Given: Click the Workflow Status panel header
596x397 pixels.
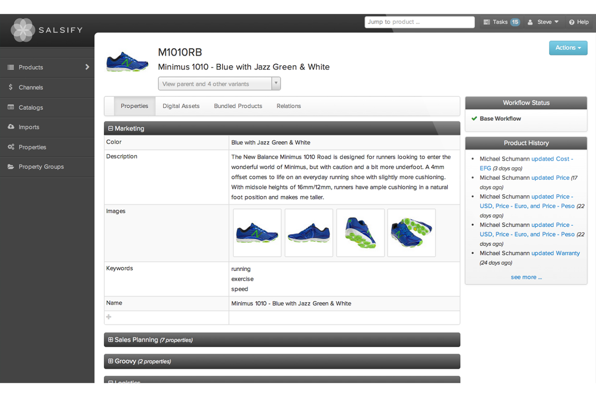Looking at the screenshot, I should tap(526, 103).
